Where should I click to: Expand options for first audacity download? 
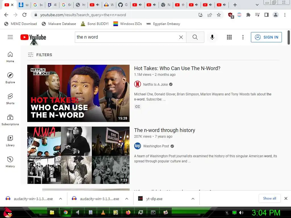(61, 199)
